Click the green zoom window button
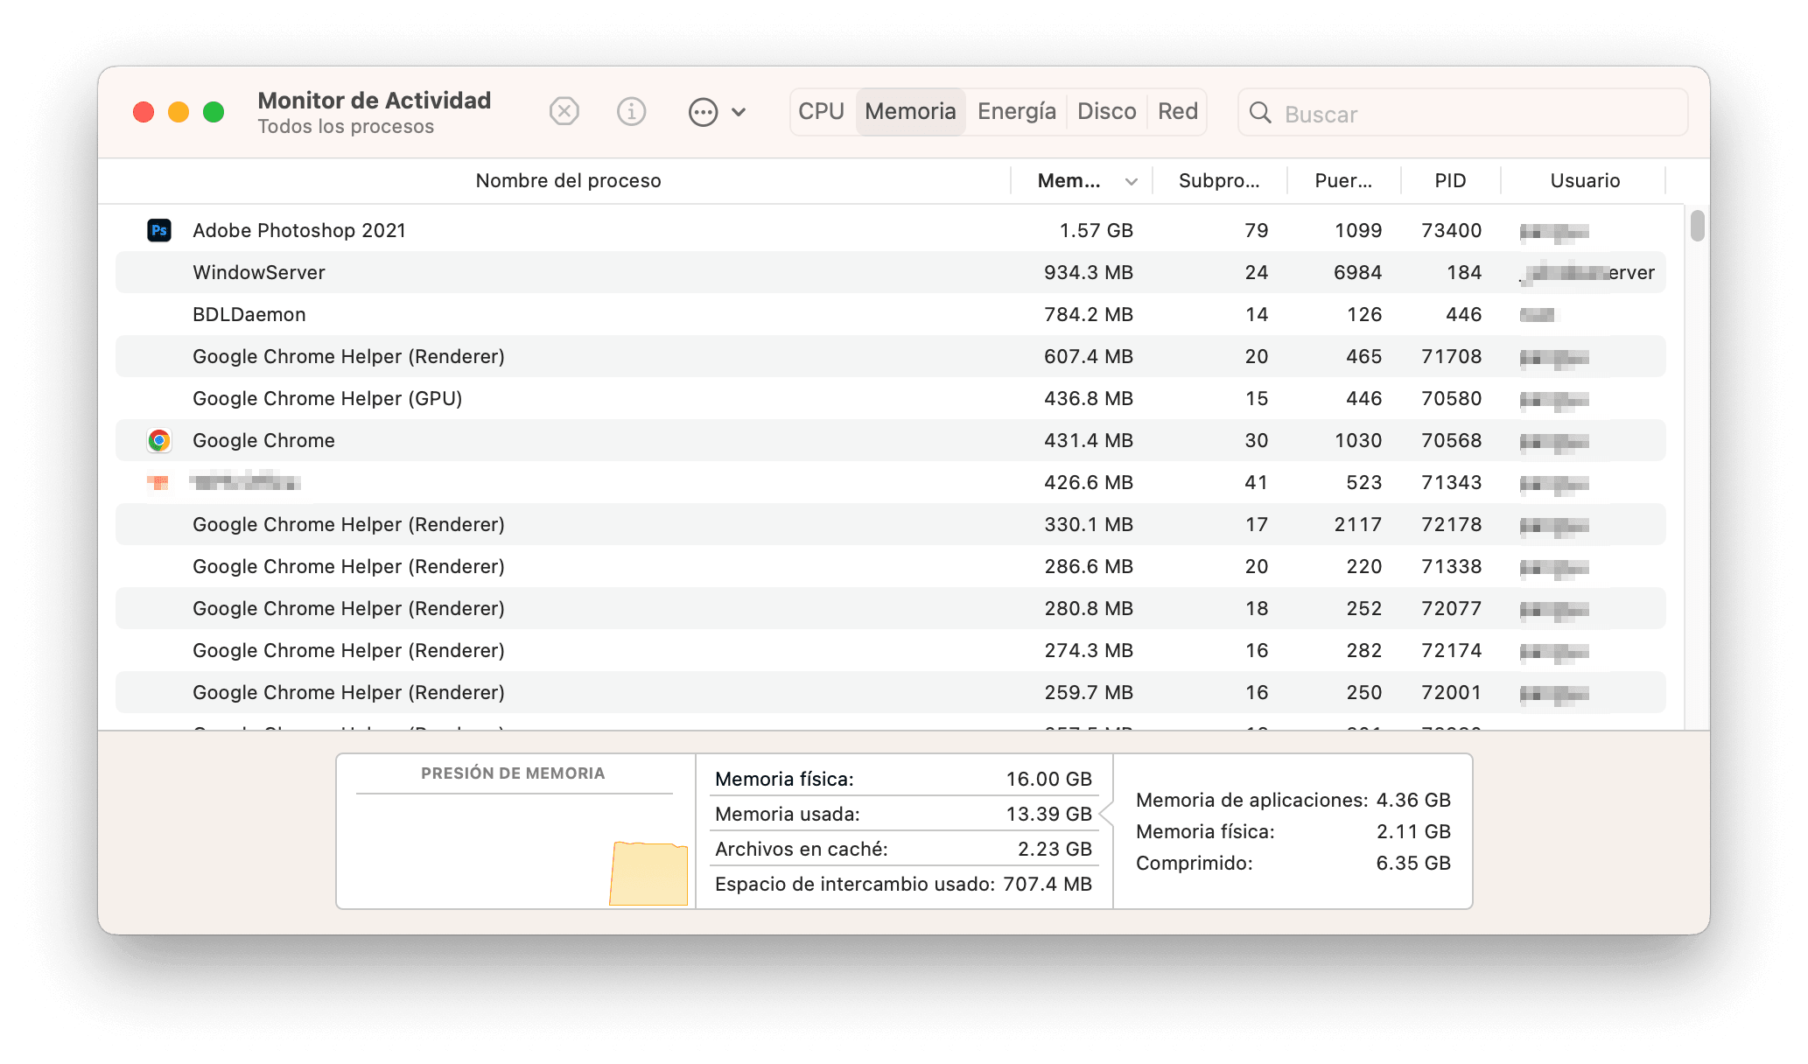 pos(214,112)
